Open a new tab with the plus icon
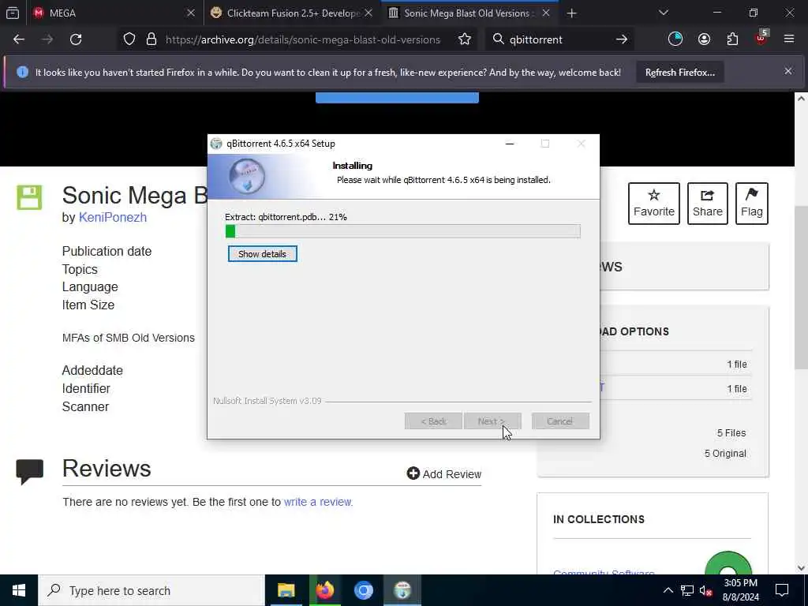This screenshot has height=606, width=808. click(571, 13)
